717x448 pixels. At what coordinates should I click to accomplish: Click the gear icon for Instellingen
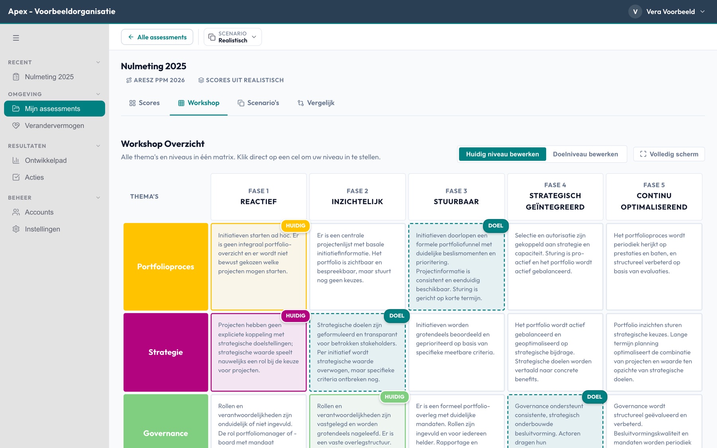point(16,229)
